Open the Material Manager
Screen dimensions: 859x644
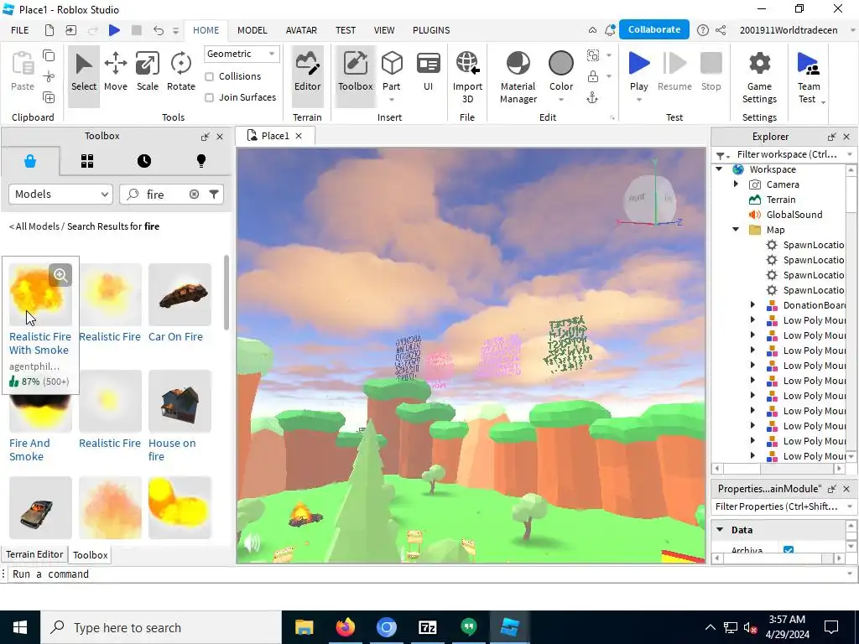point(518,76)
